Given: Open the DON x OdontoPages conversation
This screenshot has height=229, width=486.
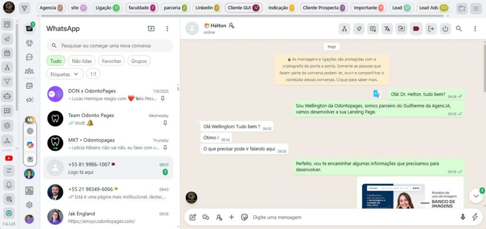Looking at the screenshot, I should [108, 94].
